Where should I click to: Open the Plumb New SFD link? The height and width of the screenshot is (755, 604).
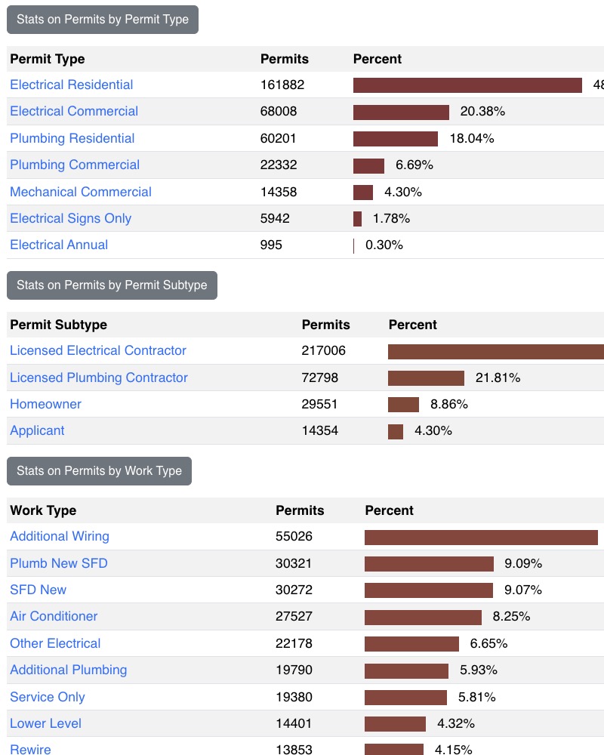coord(58,563)
